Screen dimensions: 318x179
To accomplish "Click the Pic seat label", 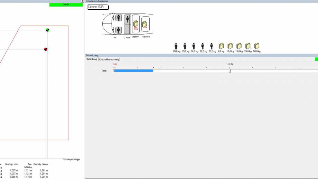I will click(115, 38).
